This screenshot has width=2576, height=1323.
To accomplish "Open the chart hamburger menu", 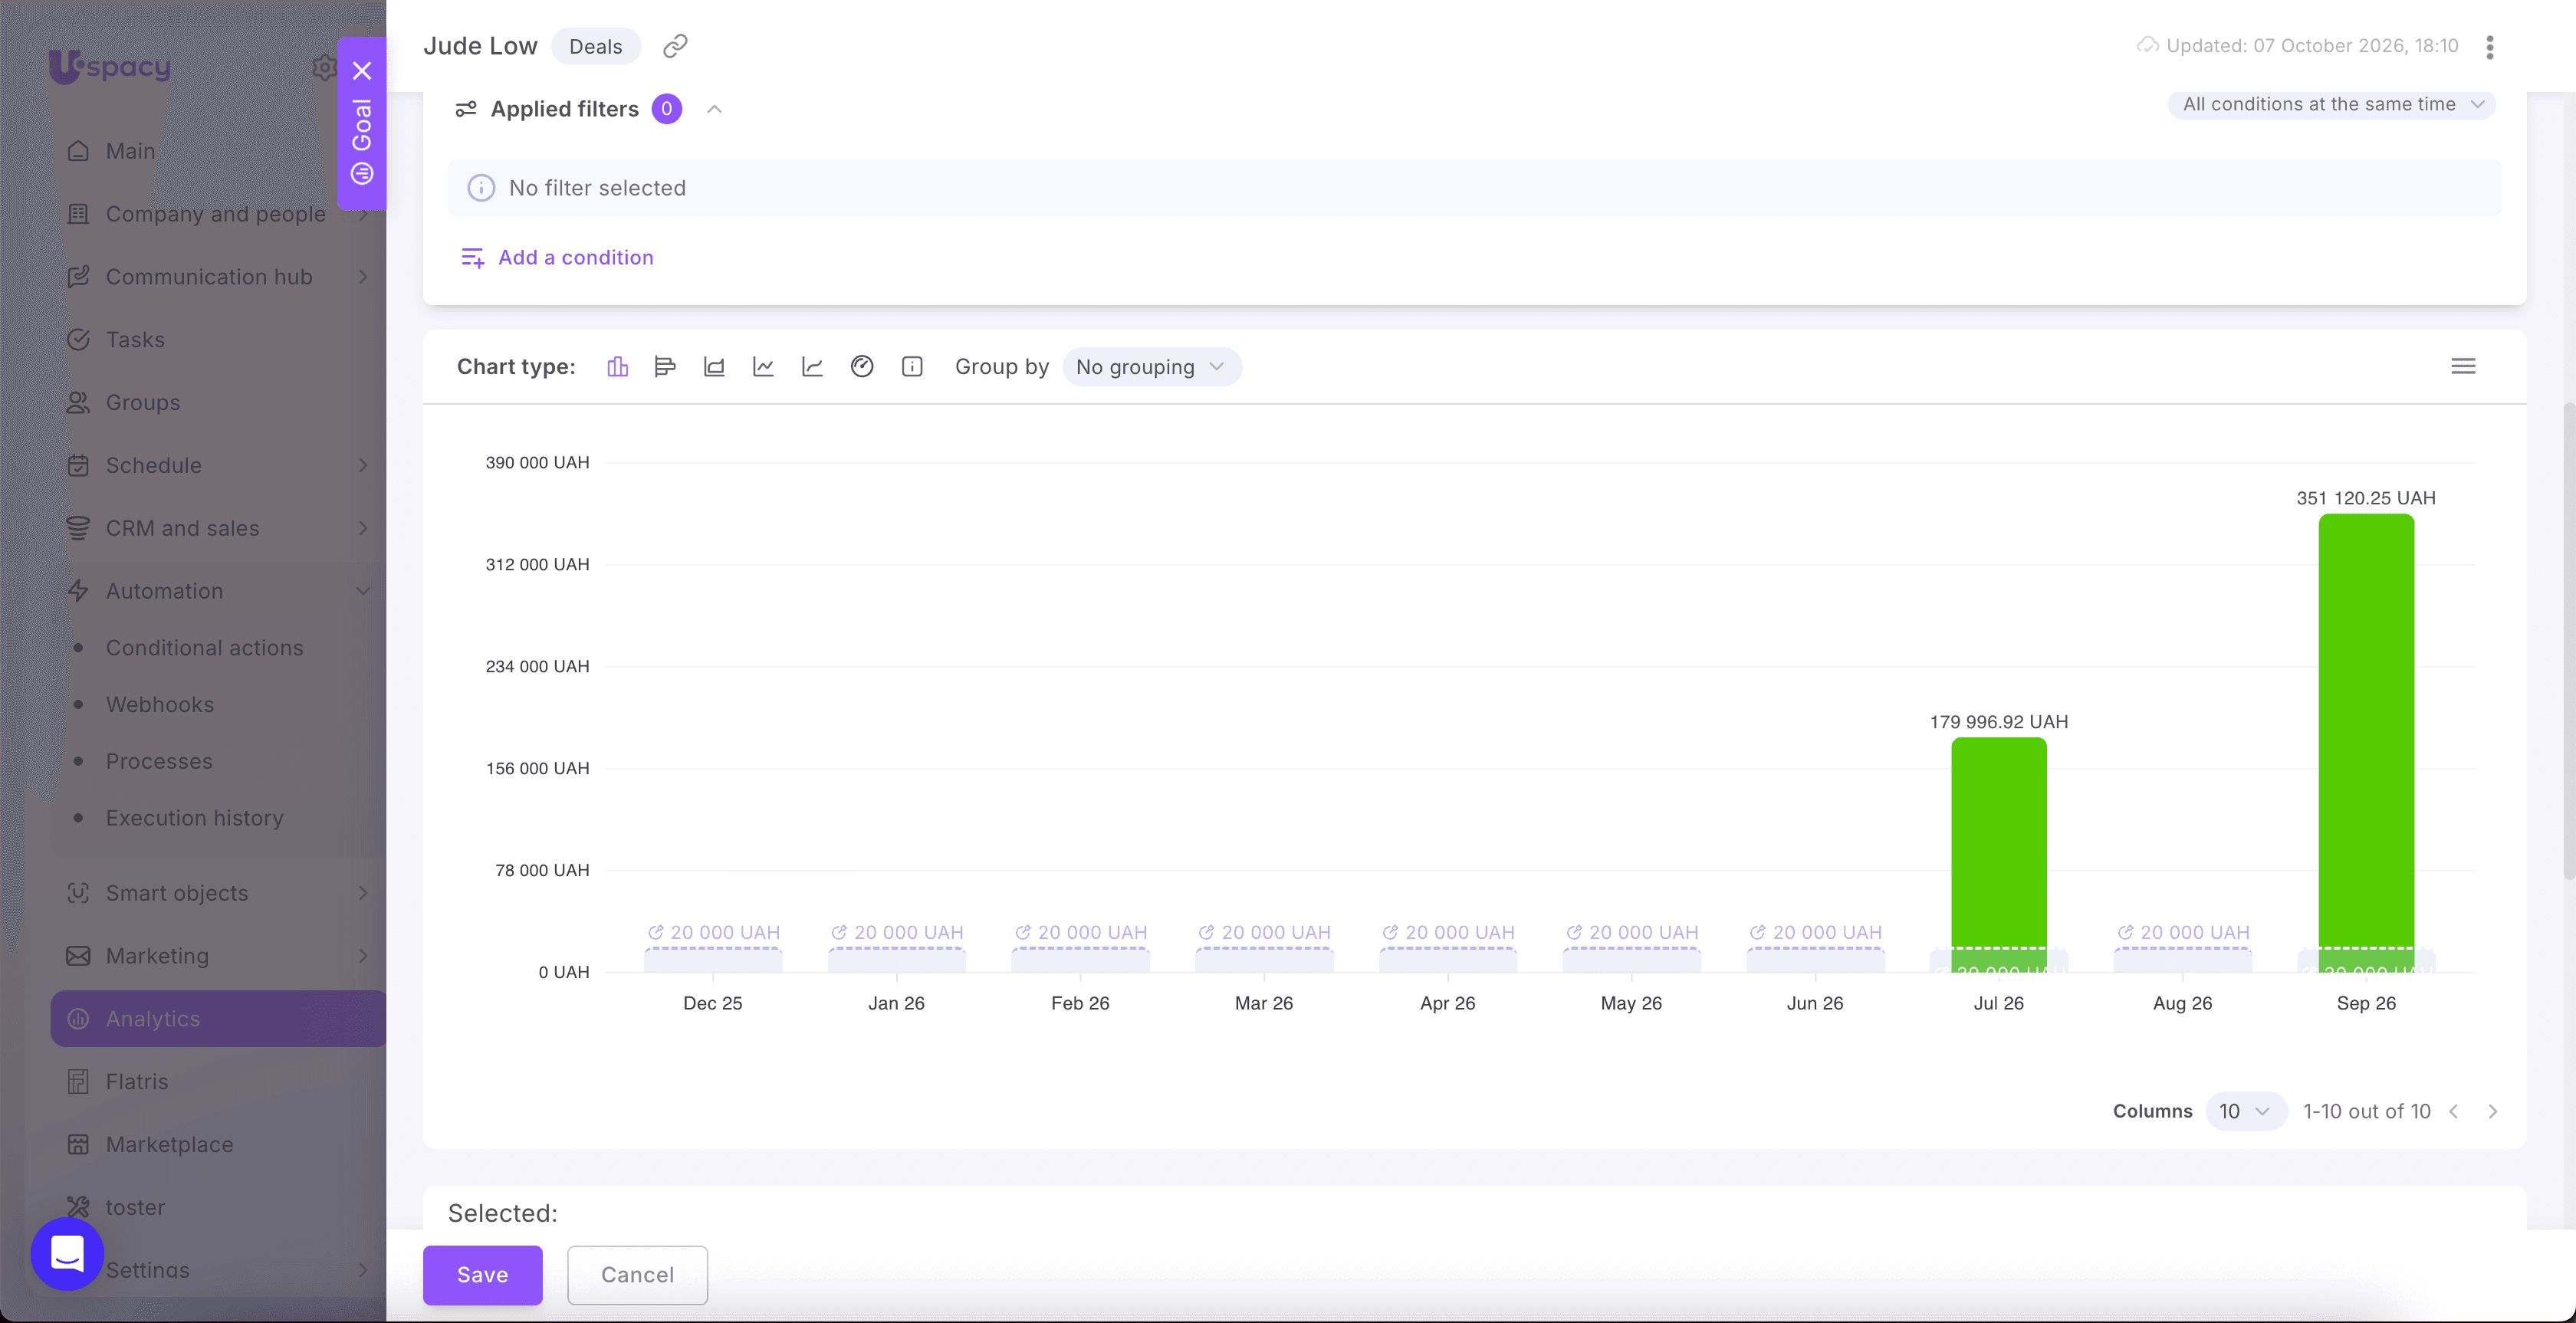I will point(2463,366).
